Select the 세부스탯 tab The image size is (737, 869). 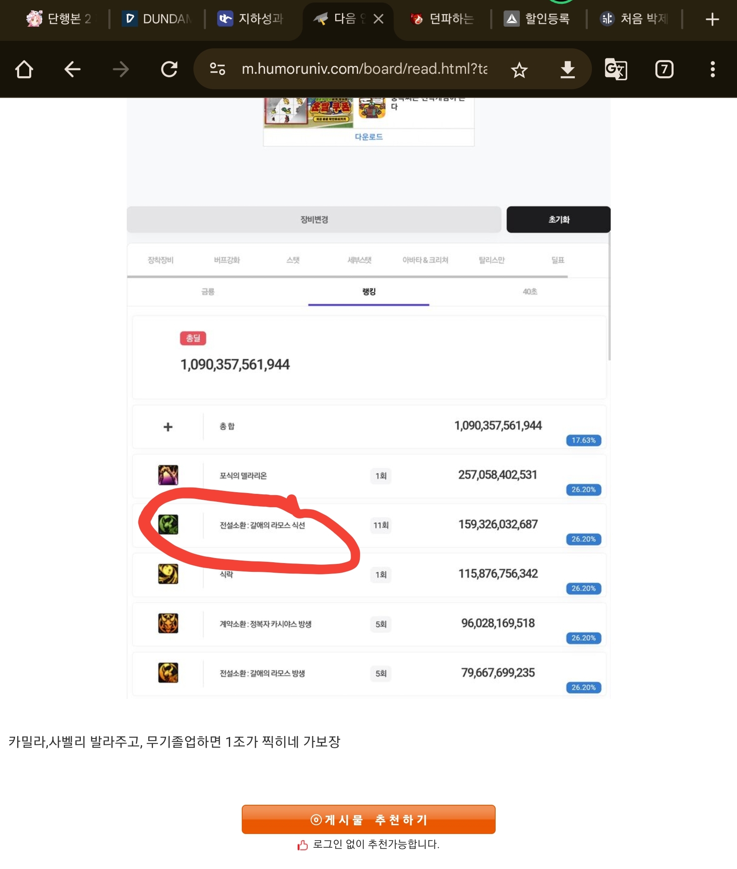(359, 260)
